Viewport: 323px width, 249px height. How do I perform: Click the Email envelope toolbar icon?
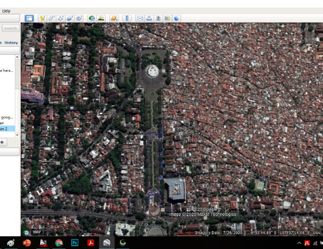tap(140, 18)
